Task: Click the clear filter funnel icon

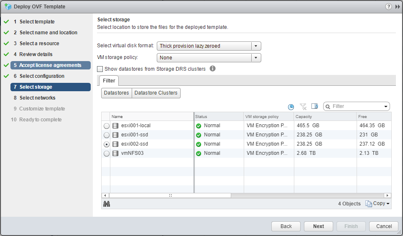Action: click(303, 107)
